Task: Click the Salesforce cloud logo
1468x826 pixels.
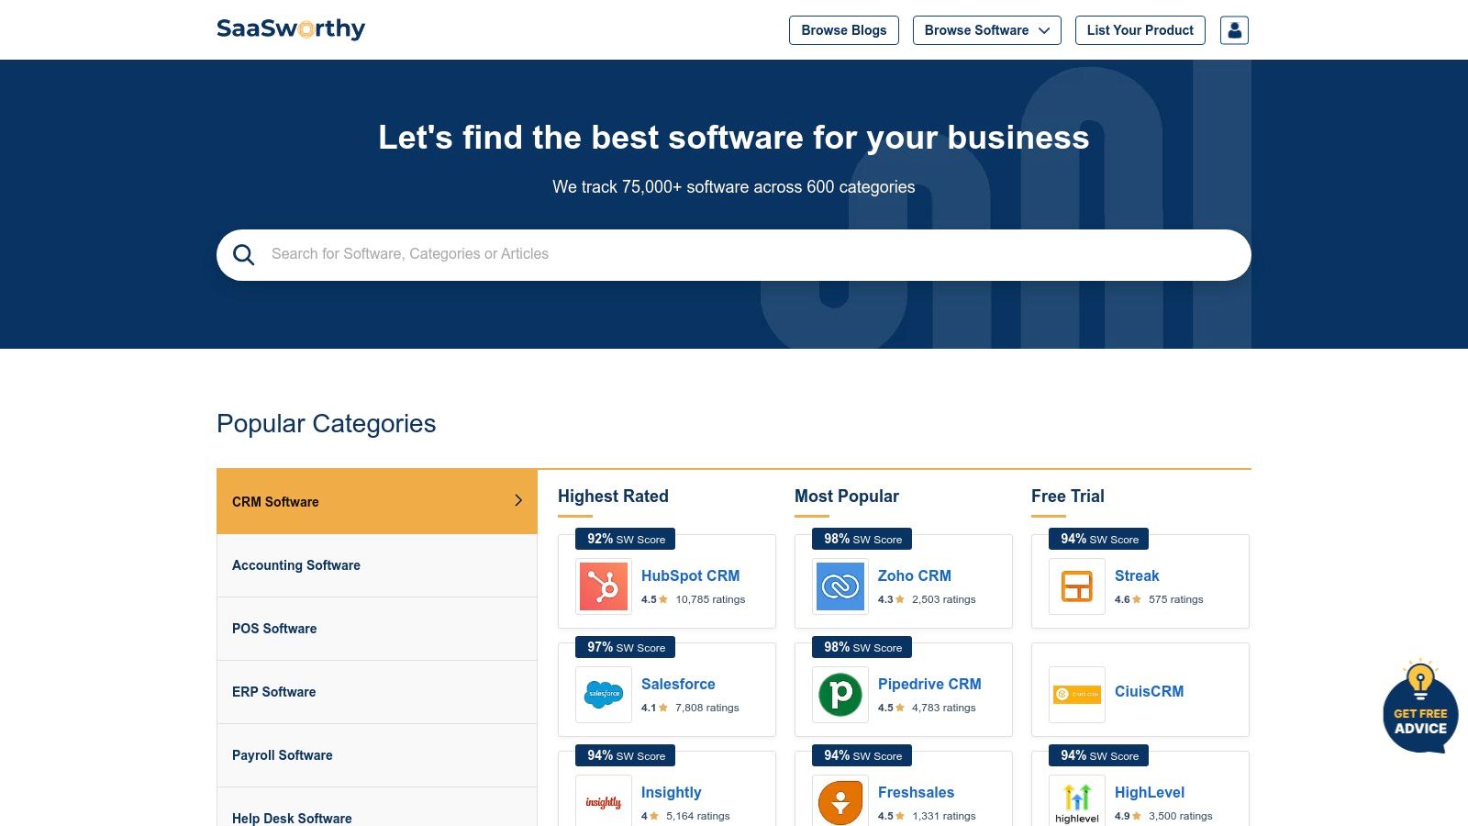Action: 604,694
